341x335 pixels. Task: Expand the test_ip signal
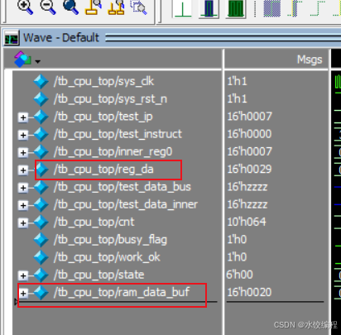(23, 117)
